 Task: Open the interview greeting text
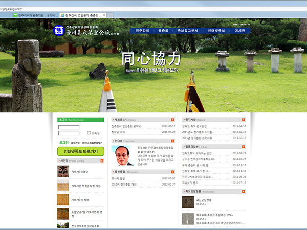click(156, 156)
